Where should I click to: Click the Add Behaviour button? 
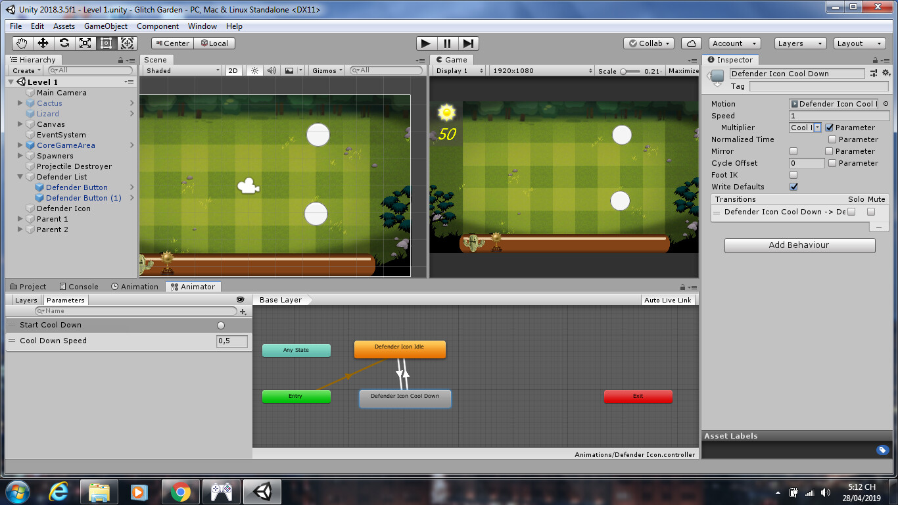pos(799,245)
